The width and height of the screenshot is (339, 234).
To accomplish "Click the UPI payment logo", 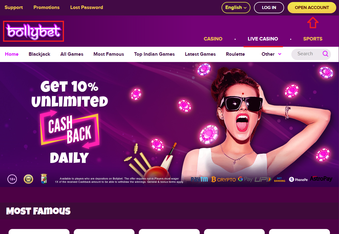I will point(263,179).
